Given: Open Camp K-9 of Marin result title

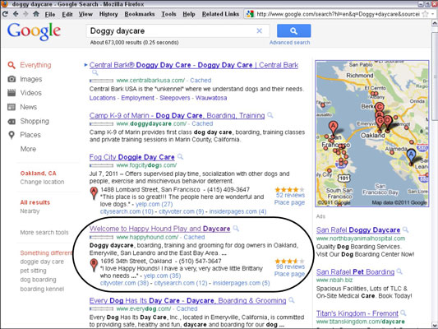Looking at the screenshot, I should [178, 115].
